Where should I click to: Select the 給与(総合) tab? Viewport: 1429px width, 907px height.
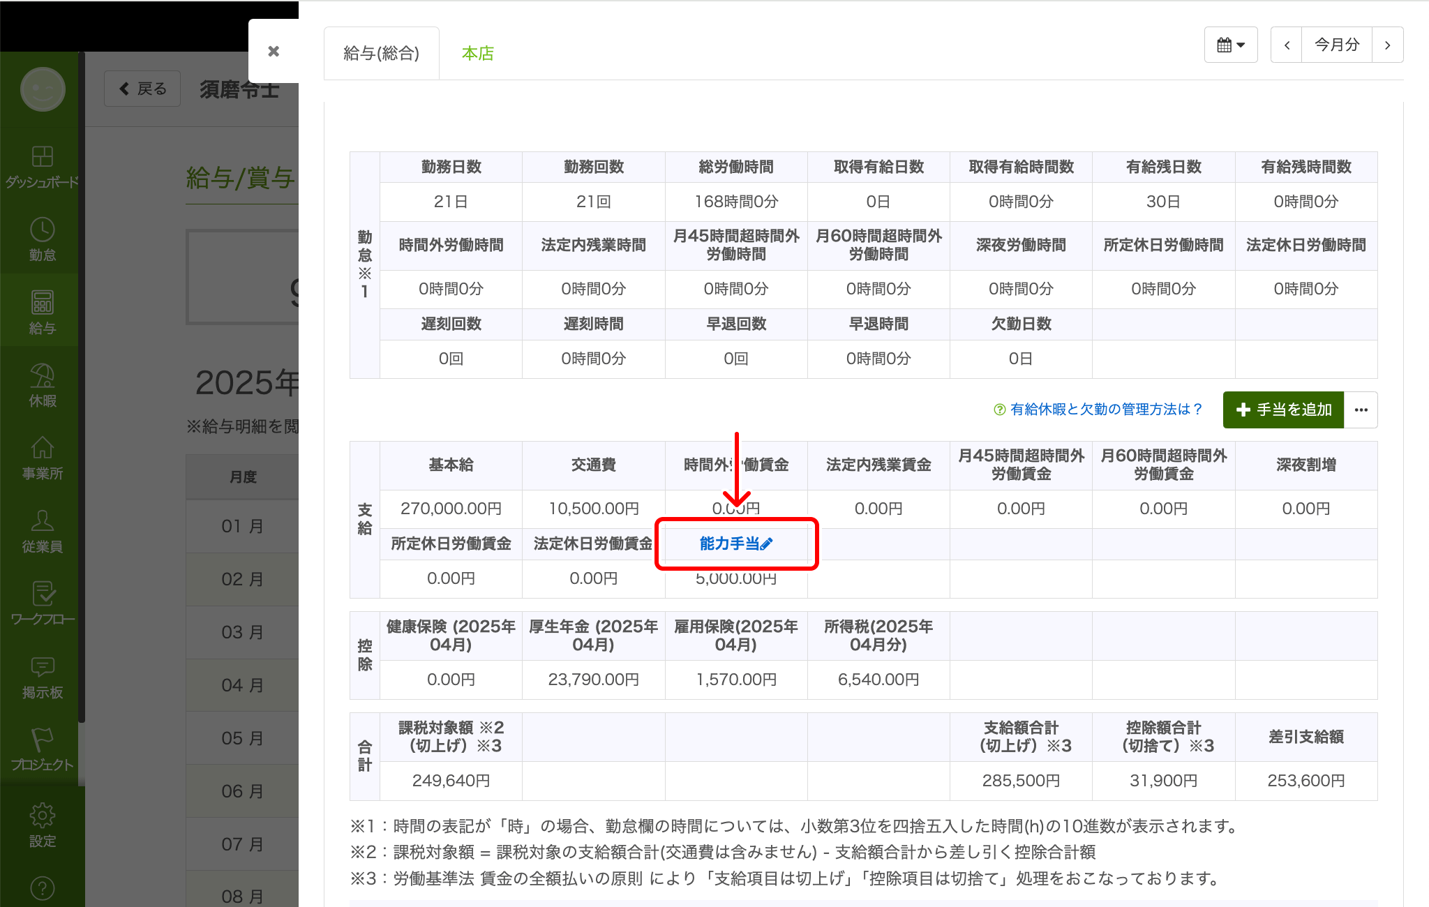(382, 53)
